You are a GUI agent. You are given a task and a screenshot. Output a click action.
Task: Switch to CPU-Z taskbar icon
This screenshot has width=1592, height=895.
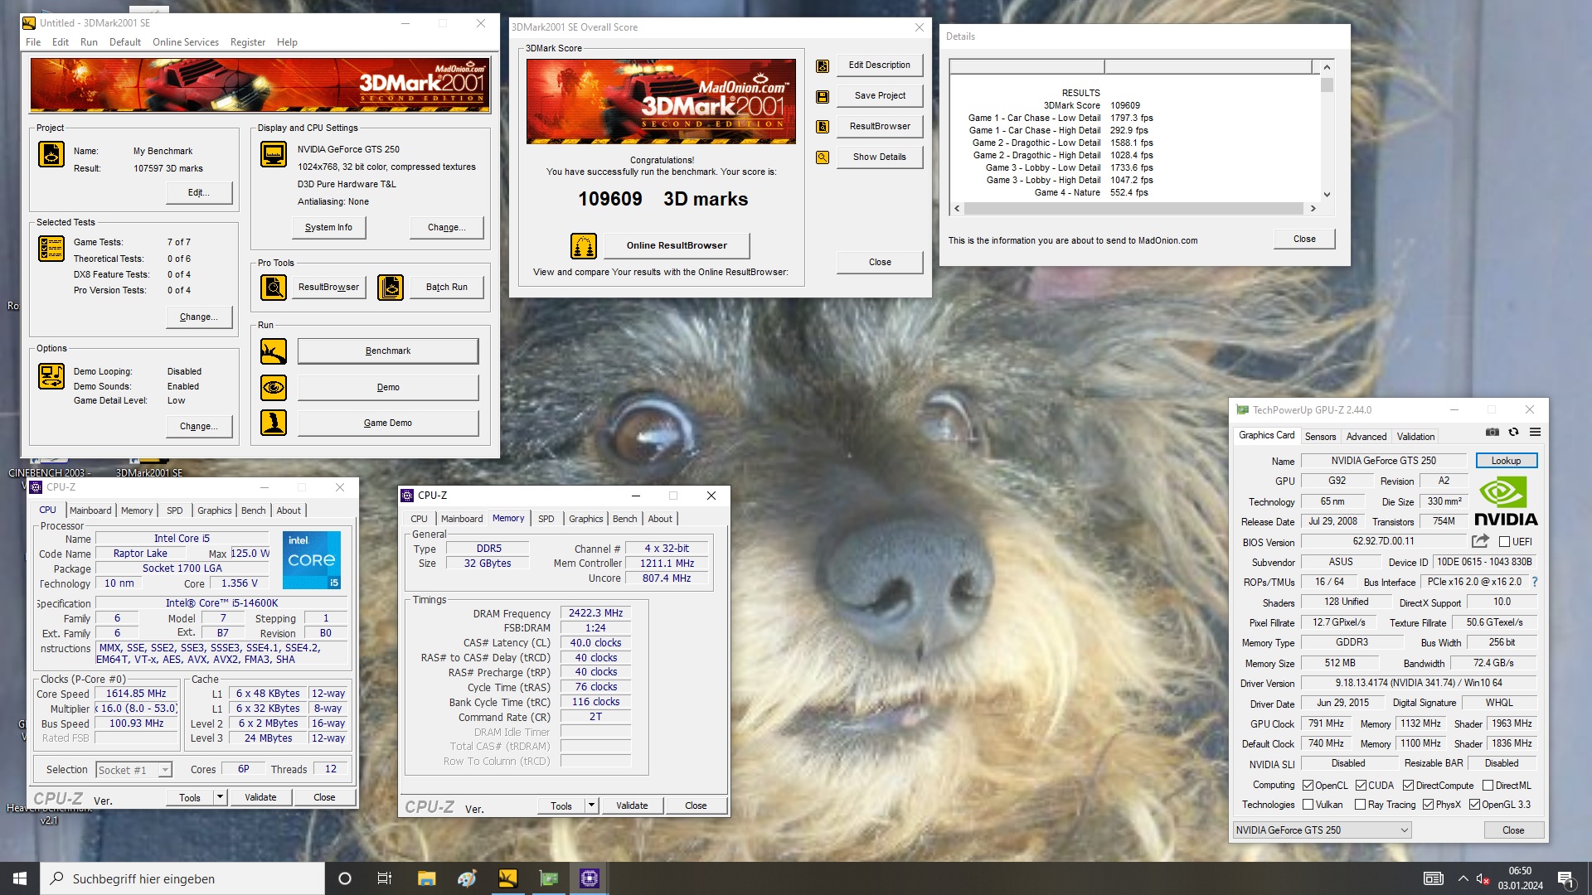coord(589,878)
